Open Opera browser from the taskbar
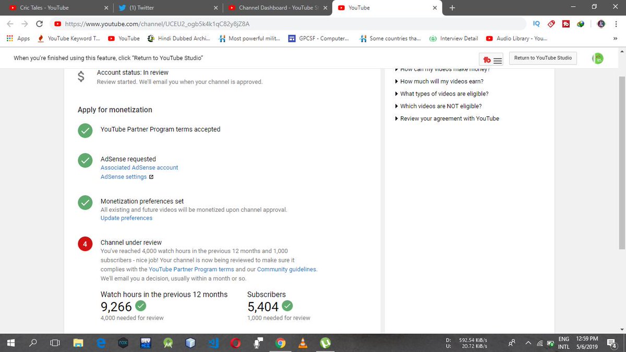626x352 pixels. click(x=236, y=343)
